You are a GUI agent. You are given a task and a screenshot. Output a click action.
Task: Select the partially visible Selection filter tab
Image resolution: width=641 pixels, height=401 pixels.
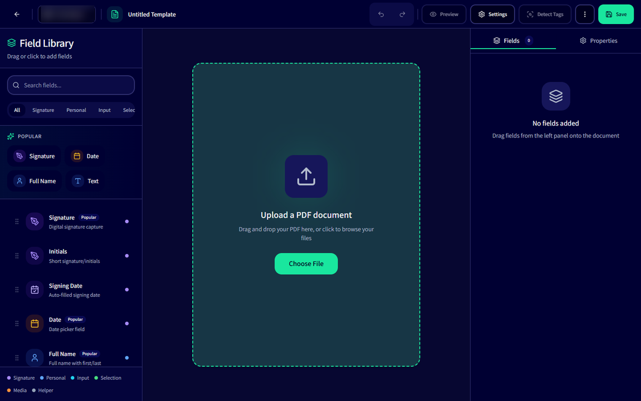128,110
